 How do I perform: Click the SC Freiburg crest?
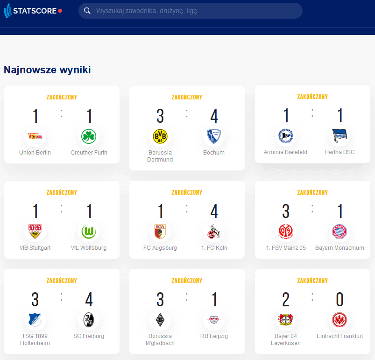(x=89, y=319)
